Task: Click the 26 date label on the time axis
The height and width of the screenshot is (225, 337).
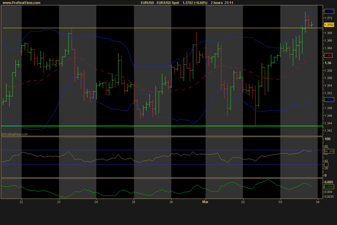Action: tap(171, 202)
